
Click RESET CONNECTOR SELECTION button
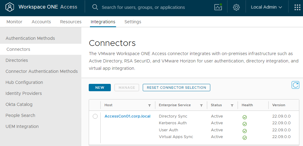tap(177, 88)
